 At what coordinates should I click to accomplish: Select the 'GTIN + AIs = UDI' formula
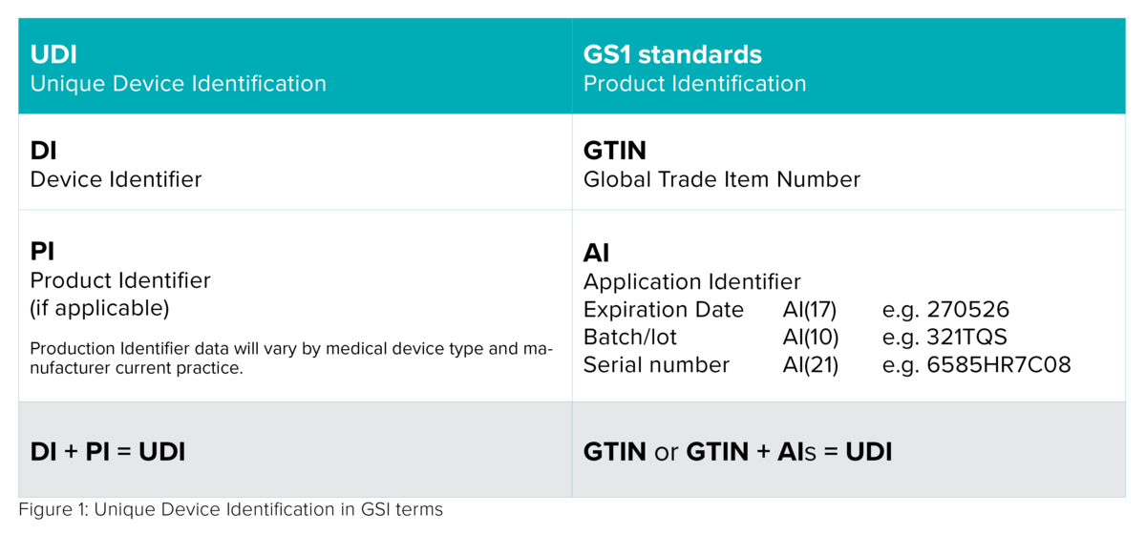click(789, 450)
